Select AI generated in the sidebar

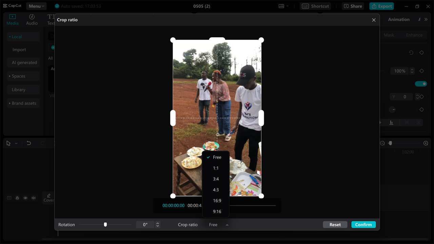click(x=24, y=62)
